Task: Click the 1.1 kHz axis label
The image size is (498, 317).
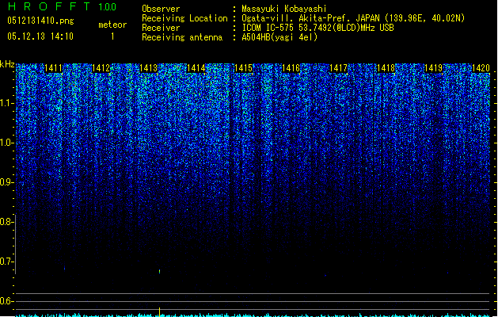Action: click(6, 103)
